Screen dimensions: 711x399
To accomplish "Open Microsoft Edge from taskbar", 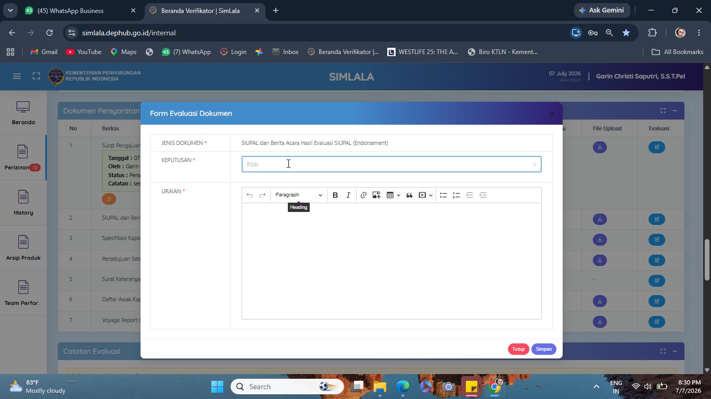I will 403,387.
